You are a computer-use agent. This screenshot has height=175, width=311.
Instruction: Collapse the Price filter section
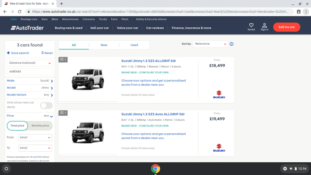tap(30, 116)
